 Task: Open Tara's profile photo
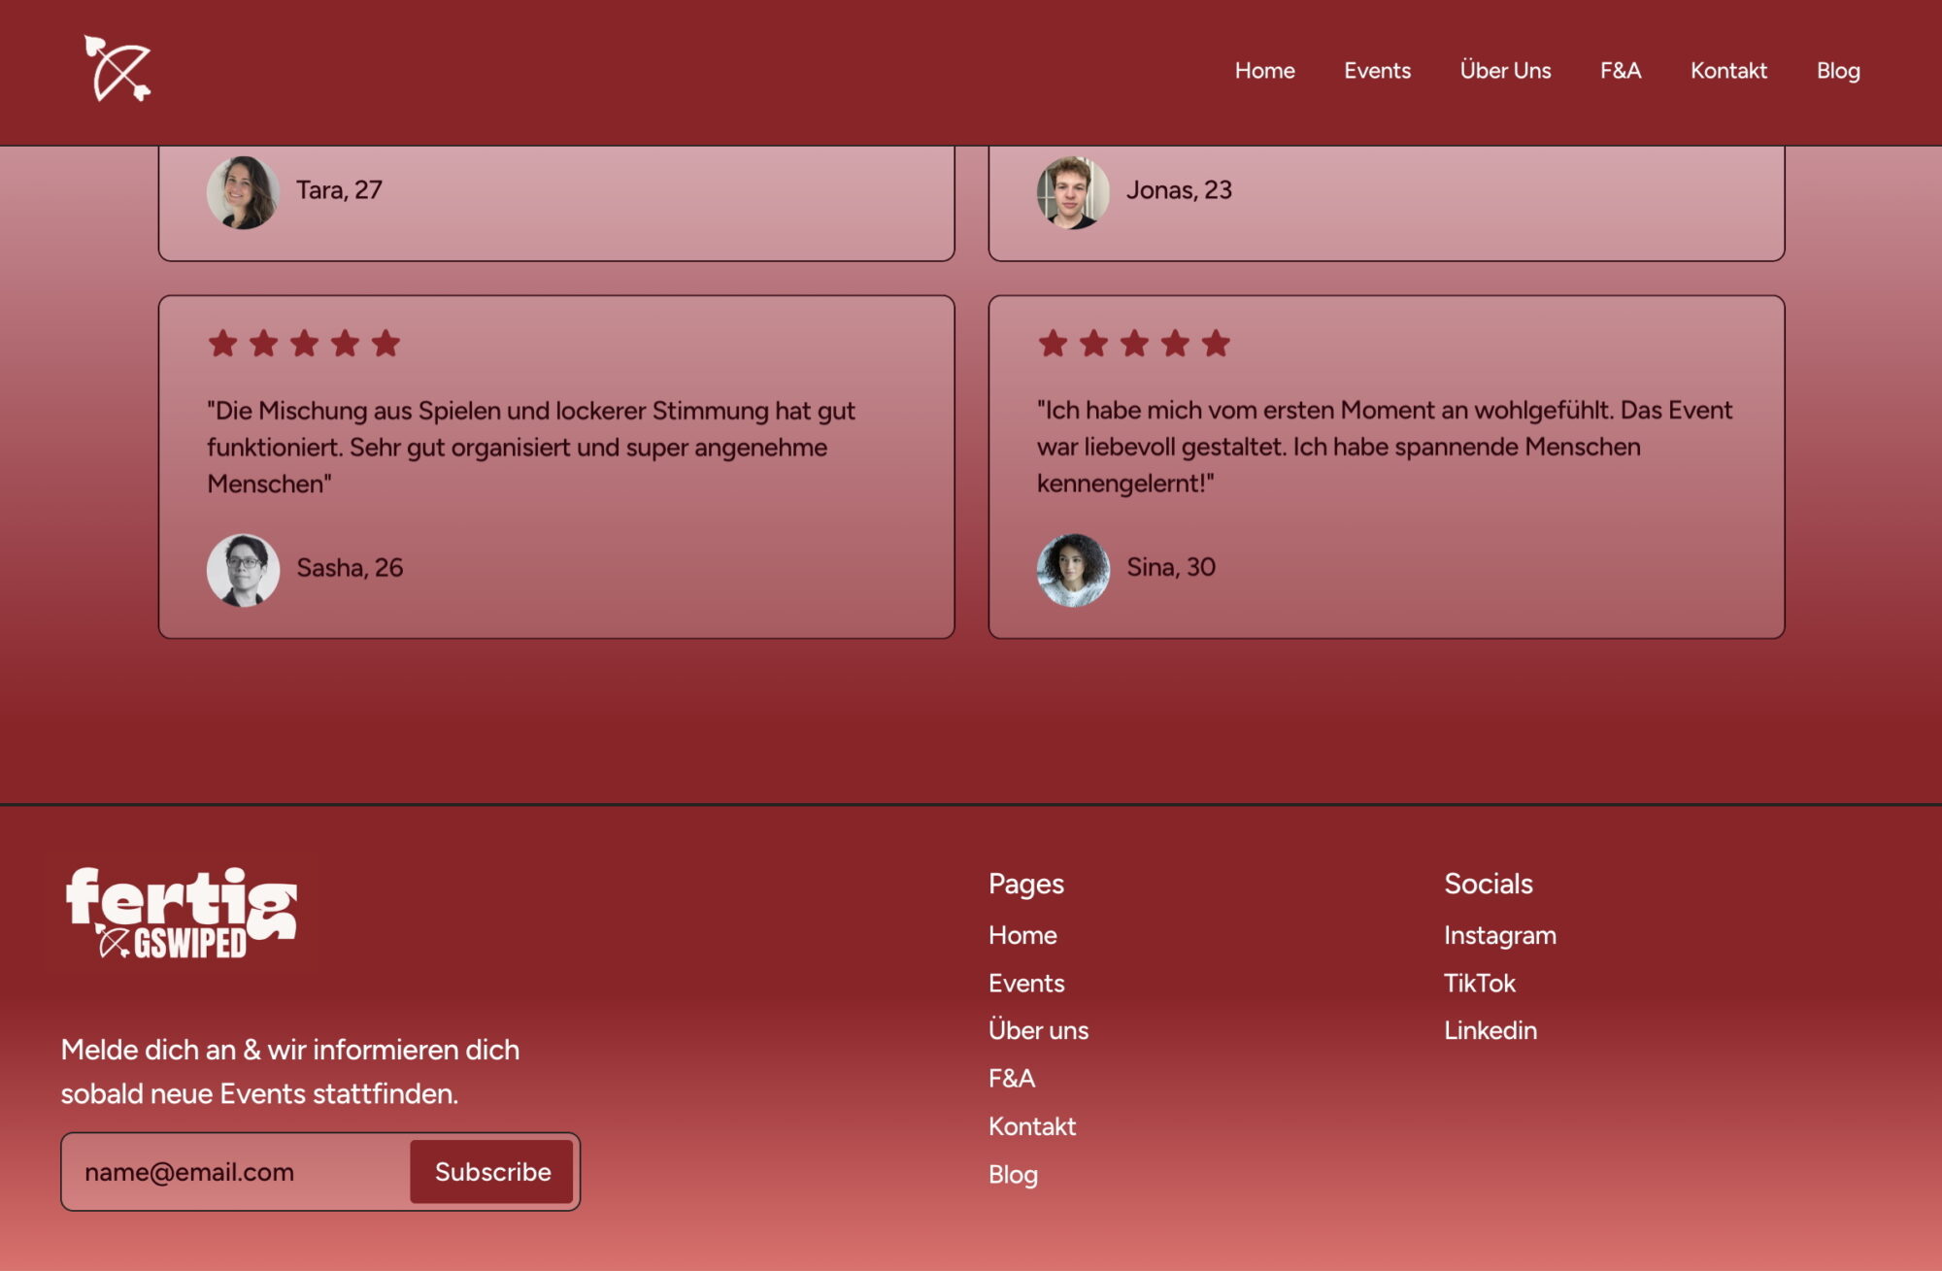(x=244, y=190)
